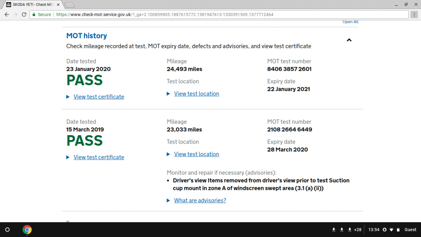Expand triangle beside 23,033 miles test location

[x=168, y=154]
